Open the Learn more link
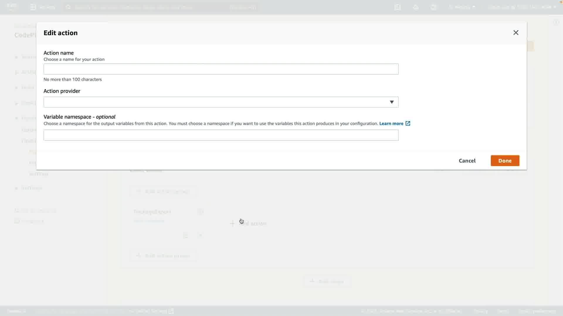This screenshot has height=316, width=563. (x=391, y=123)
